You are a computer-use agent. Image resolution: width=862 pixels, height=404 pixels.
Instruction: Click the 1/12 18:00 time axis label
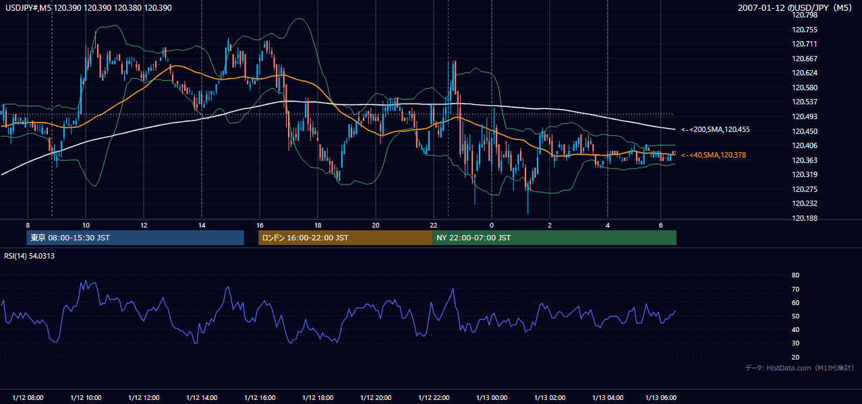[318, 398]
